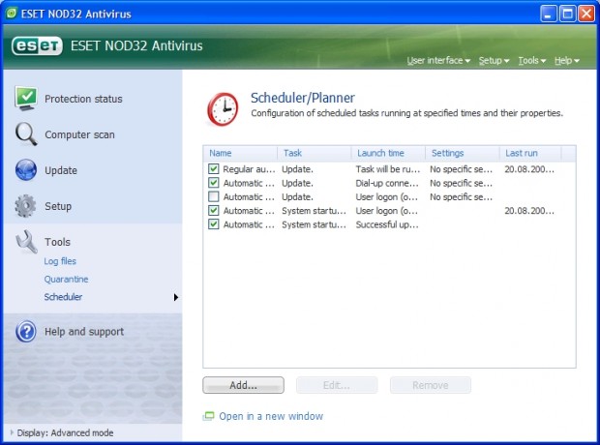
Task: Open the Tools wrench icon
Action: click(x=26, y=242)
